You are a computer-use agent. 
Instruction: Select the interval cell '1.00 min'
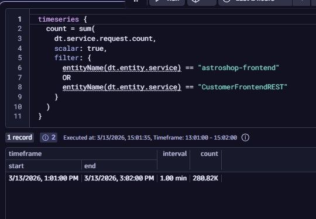pyautogui.click(x=173, y=178)
